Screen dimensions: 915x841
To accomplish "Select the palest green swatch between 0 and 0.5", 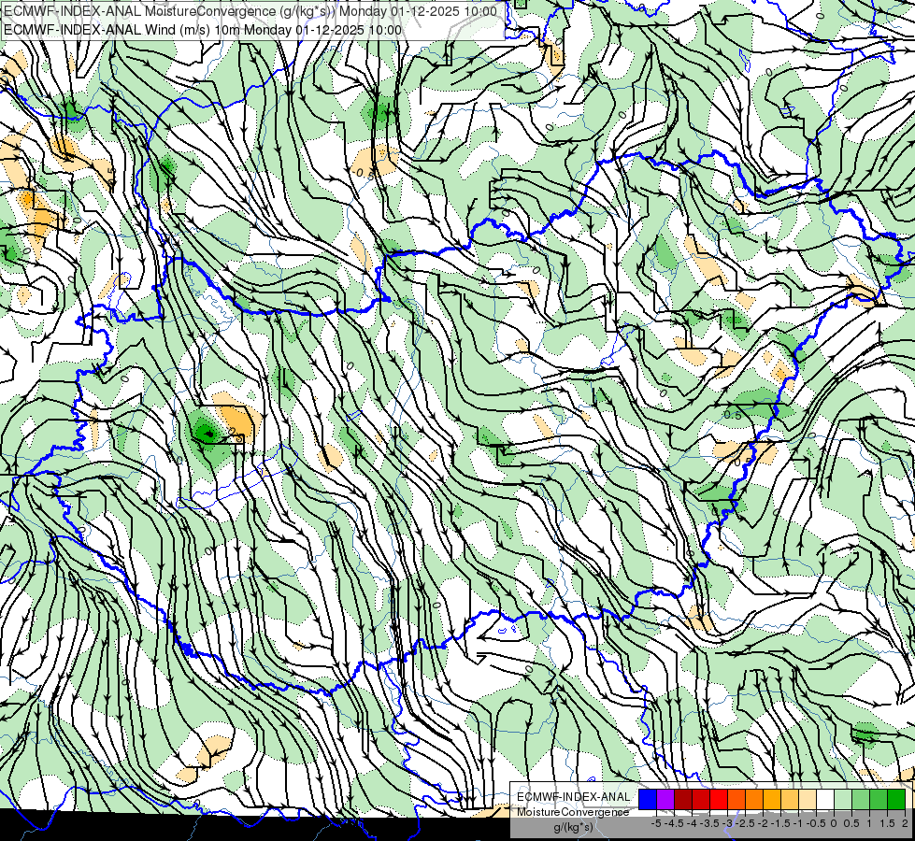I will tap(843, 799).
